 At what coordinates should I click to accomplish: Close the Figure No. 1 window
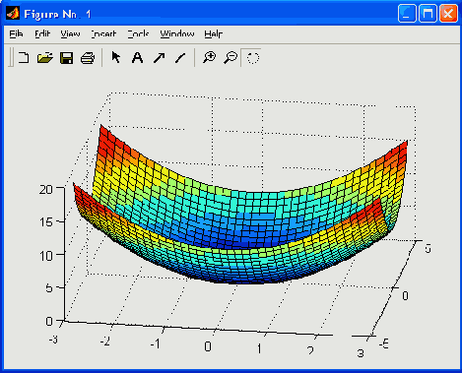coord(448,14)
